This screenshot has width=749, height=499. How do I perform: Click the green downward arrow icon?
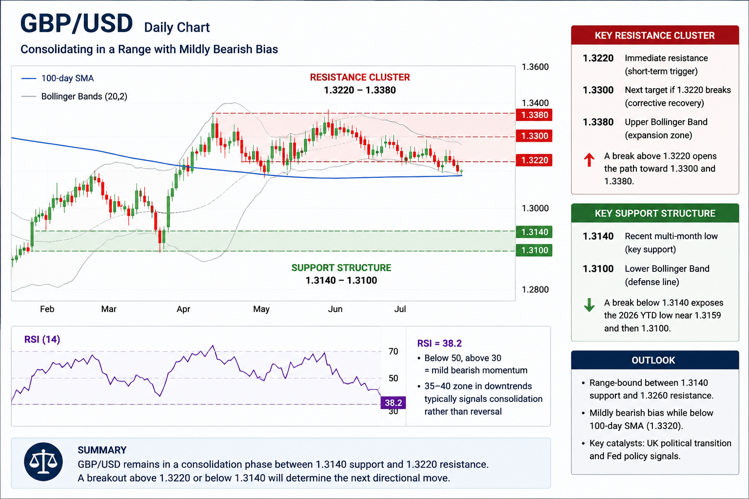[589, 305]
